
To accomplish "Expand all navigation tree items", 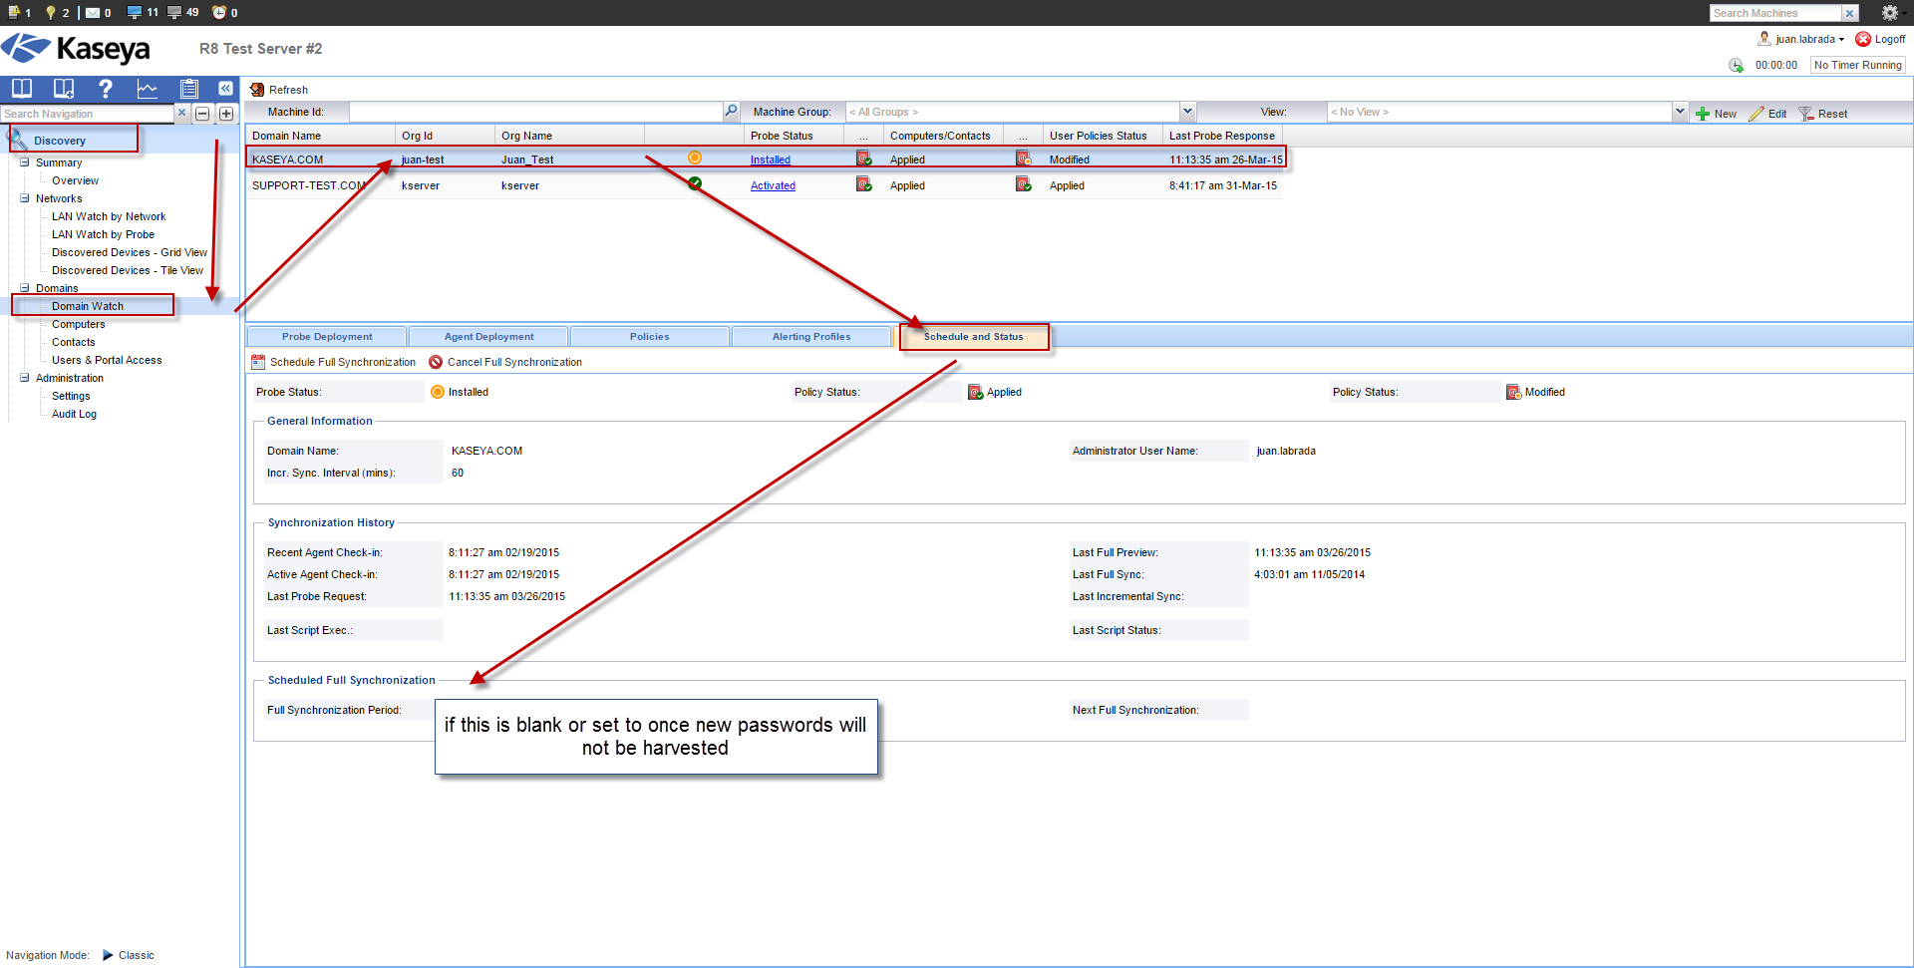I will [x=226, y=114].
